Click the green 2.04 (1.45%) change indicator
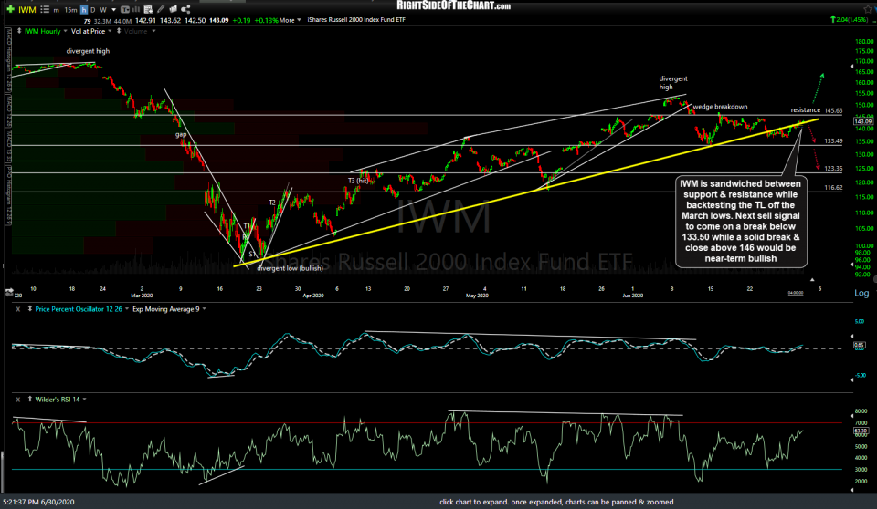The image size is (877, 509). pyautogui.click(x=849, y=19)
